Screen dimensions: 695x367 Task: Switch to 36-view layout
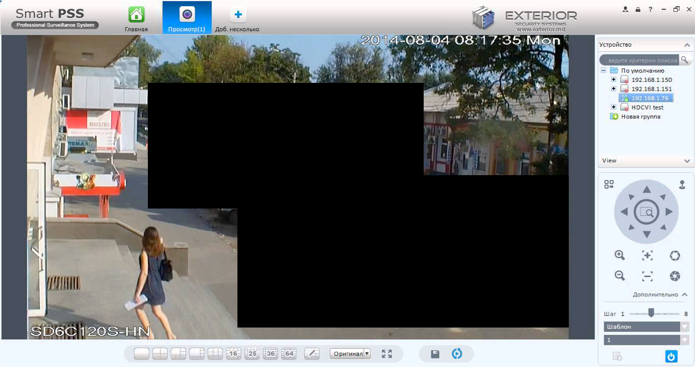271,354
